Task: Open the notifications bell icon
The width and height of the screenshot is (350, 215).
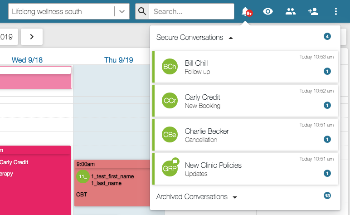Action: click(246, 11)
